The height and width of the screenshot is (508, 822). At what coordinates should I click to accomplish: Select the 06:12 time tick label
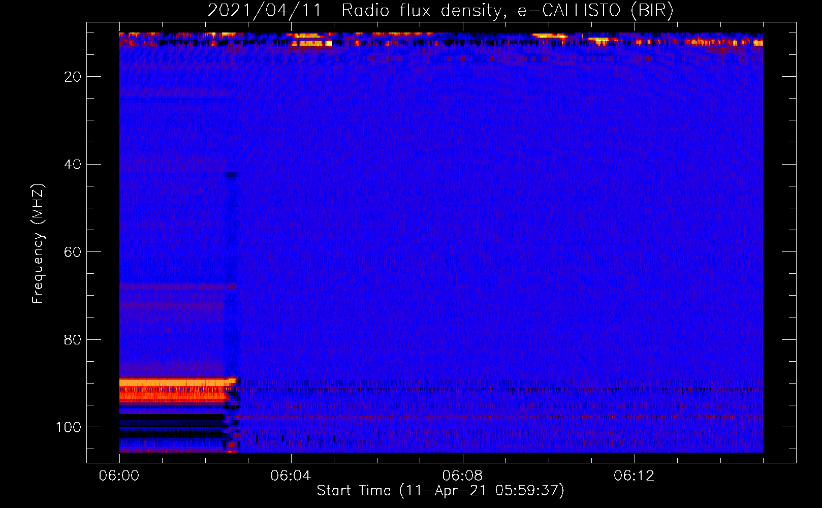tap(634, 476)
